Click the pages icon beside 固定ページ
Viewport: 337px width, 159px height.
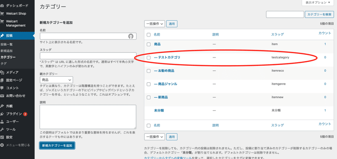click(x=2, y=80)
